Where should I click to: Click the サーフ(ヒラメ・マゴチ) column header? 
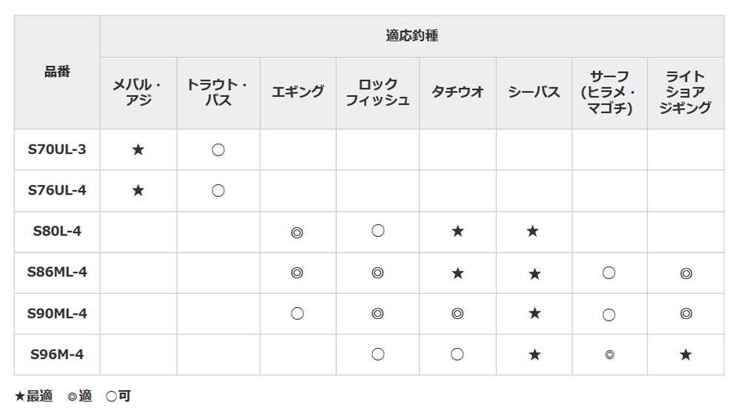(609, 93)
